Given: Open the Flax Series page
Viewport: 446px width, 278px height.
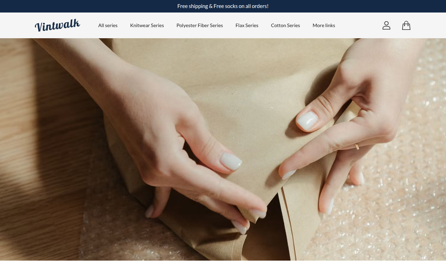Looking at the screenshot, I should (247, 25).
